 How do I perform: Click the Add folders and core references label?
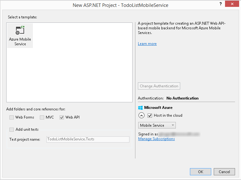[36, 109]
